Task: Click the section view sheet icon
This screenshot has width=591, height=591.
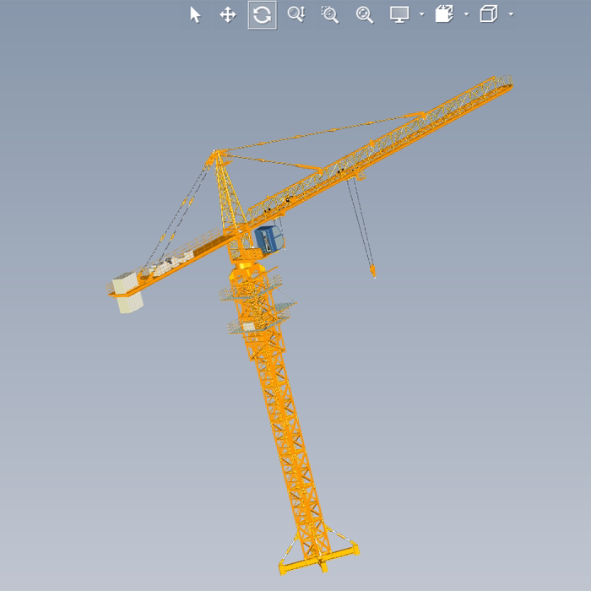Action: pyautogui.click(x=444, y=14)
